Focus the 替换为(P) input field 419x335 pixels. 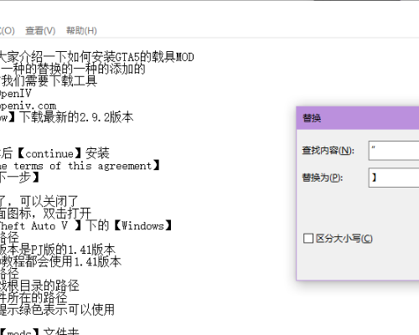pyautogui.click(x=394, y=178)
